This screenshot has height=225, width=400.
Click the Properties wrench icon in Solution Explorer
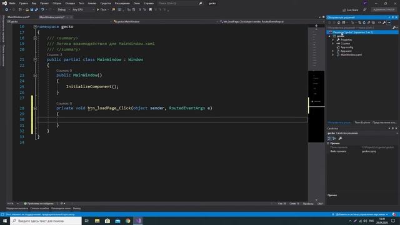pyautogui.click(x=384, y=22)
